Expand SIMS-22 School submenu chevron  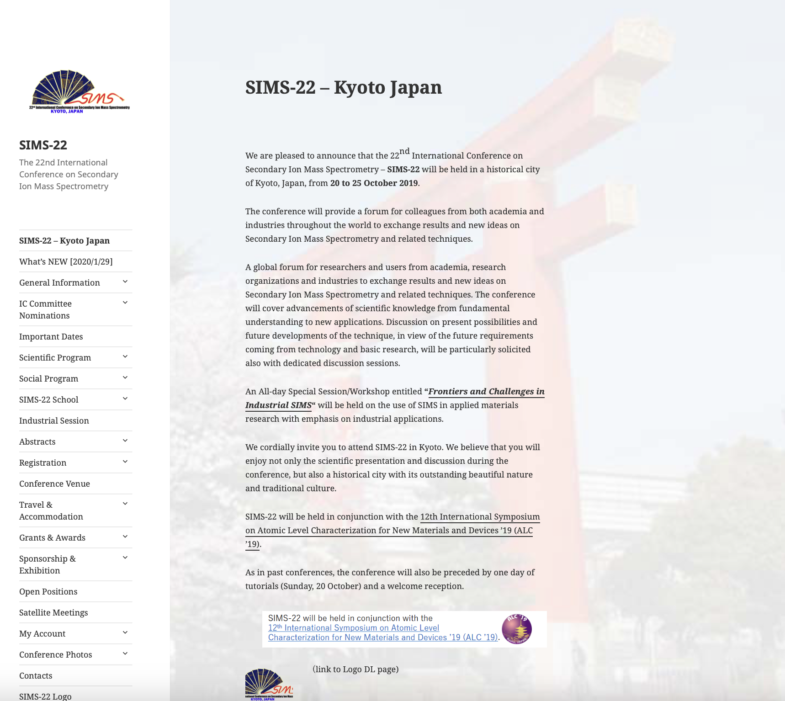[125, 399]
